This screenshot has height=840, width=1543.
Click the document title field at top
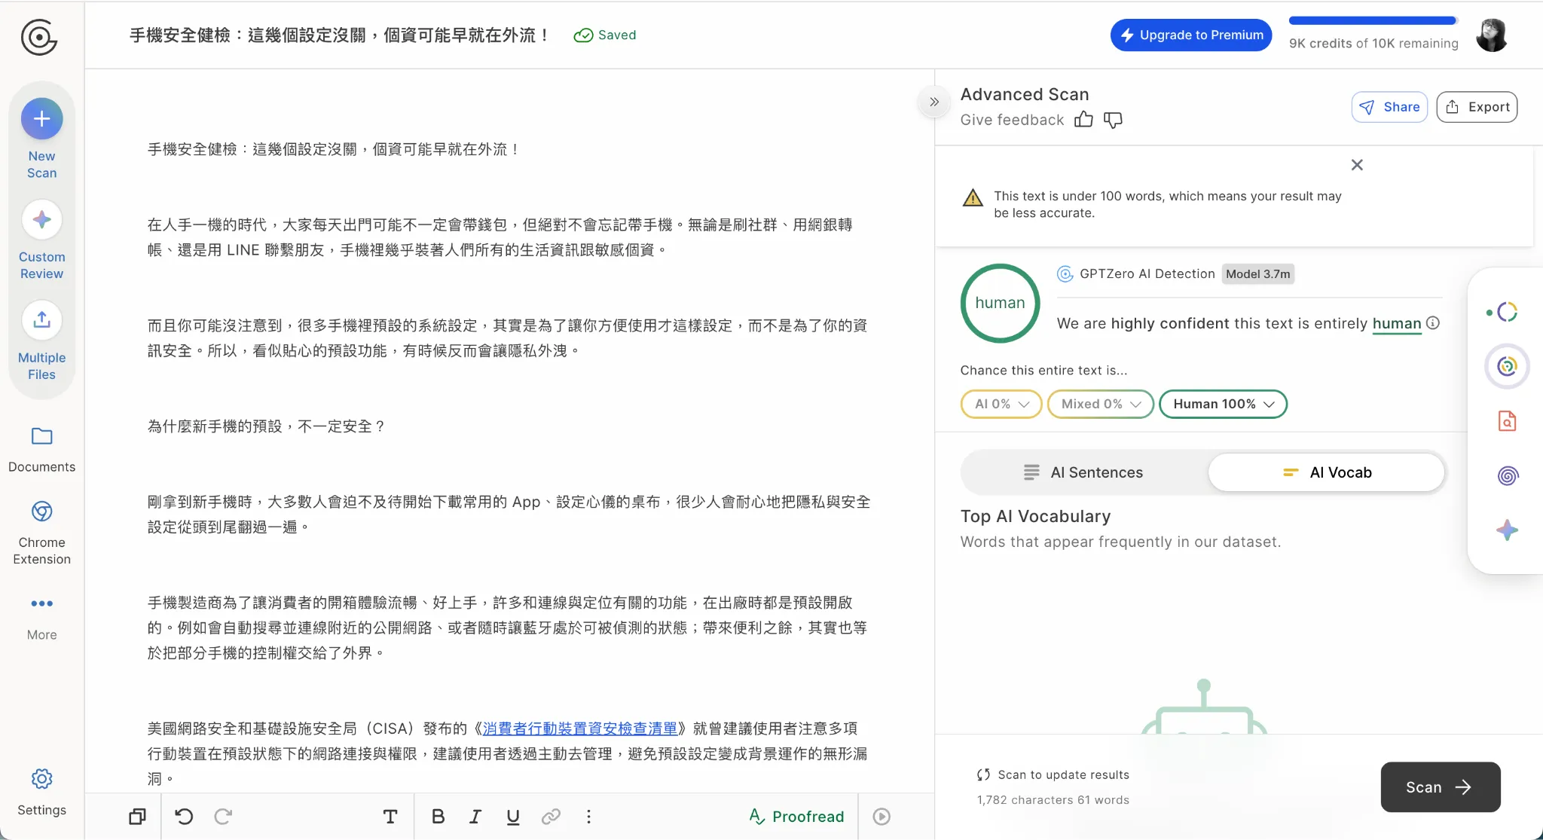(x=340, y=35)
